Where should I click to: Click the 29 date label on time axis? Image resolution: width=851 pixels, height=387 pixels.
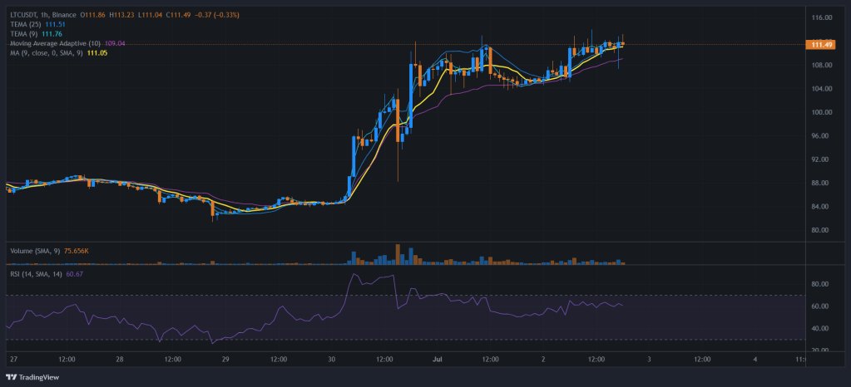[226, 360]
